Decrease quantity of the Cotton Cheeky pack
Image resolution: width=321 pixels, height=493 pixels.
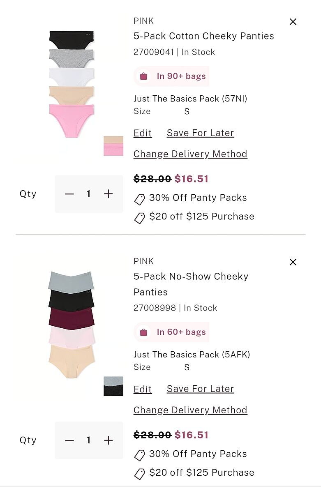point(69,194)
